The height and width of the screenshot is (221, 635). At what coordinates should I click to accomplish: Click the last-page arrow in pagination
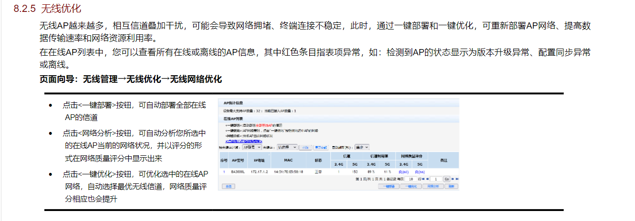(457, 179)
